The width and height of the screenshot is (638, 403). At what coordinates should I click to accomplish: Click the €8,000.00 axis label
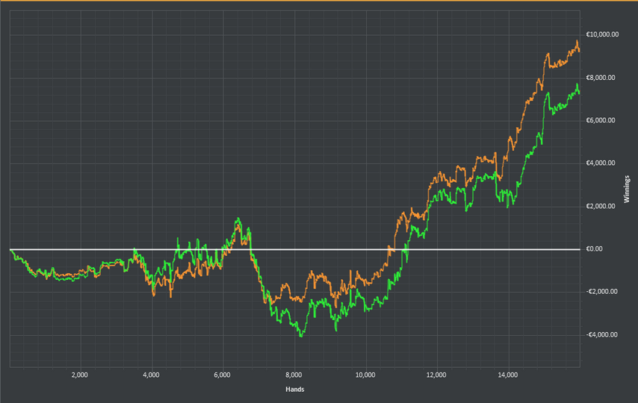coord(600,78)
